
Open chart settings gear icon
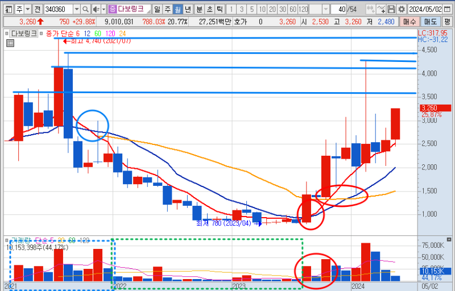tap(402, 10)
